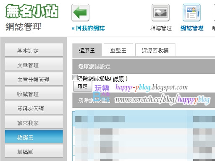Follow the 回我的網誌 link
215x161 pixels.
tap(88, 28)
